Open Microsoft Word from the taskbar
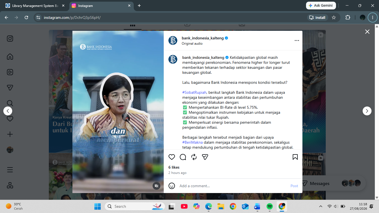This screenshot has width=379, height=213. (x=257, y=206)
